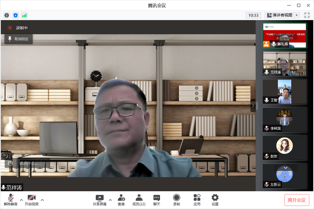Select 姜礼福's video thumbnail
Image resolution: width=314 pixels, height=209 pixels.
[284, 35]
